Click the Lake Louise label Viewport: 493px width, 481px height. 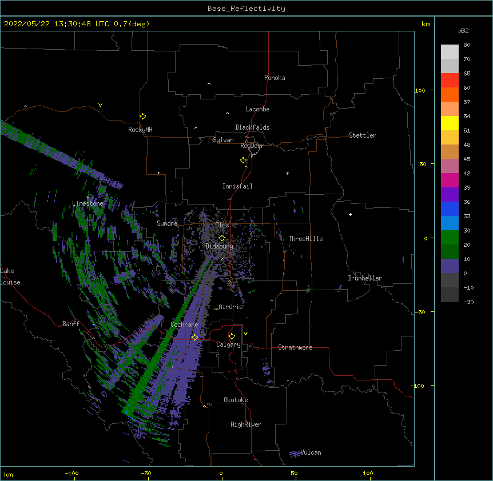9,276
